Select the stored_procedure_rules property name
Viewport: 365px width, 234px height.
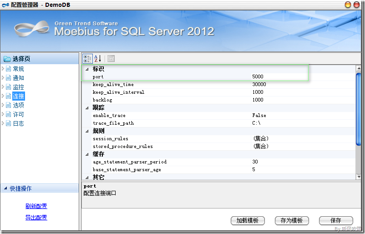pos(123,147)
